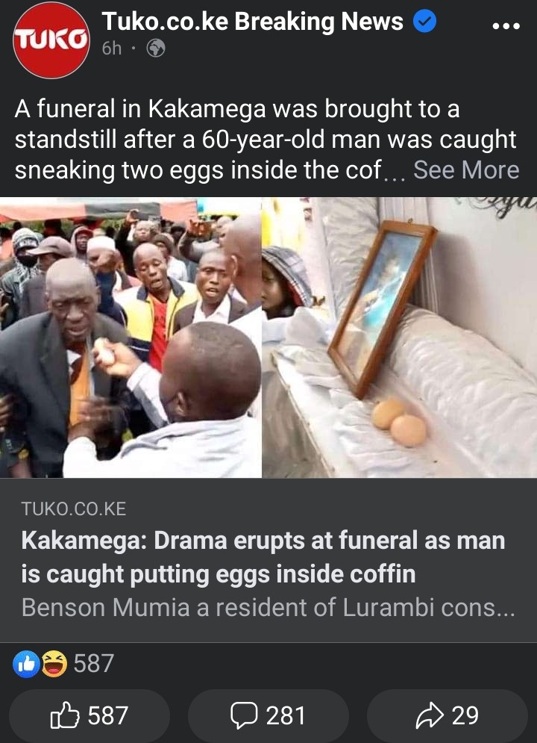
Task: Tap the share arrow button
Action: pos(447,715)
